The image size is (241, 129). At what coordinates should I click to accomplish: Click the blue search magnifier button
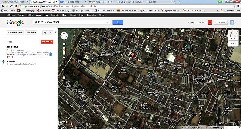coord(118,22)
